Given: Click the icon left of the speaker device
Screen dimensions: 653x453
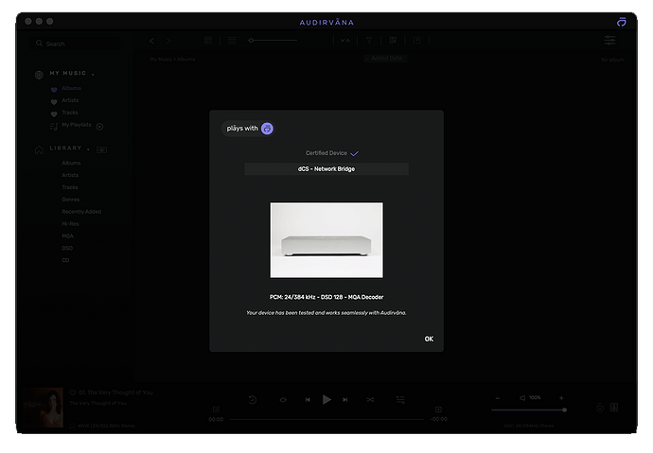Looking at the screenshot, I should (600, 408).
